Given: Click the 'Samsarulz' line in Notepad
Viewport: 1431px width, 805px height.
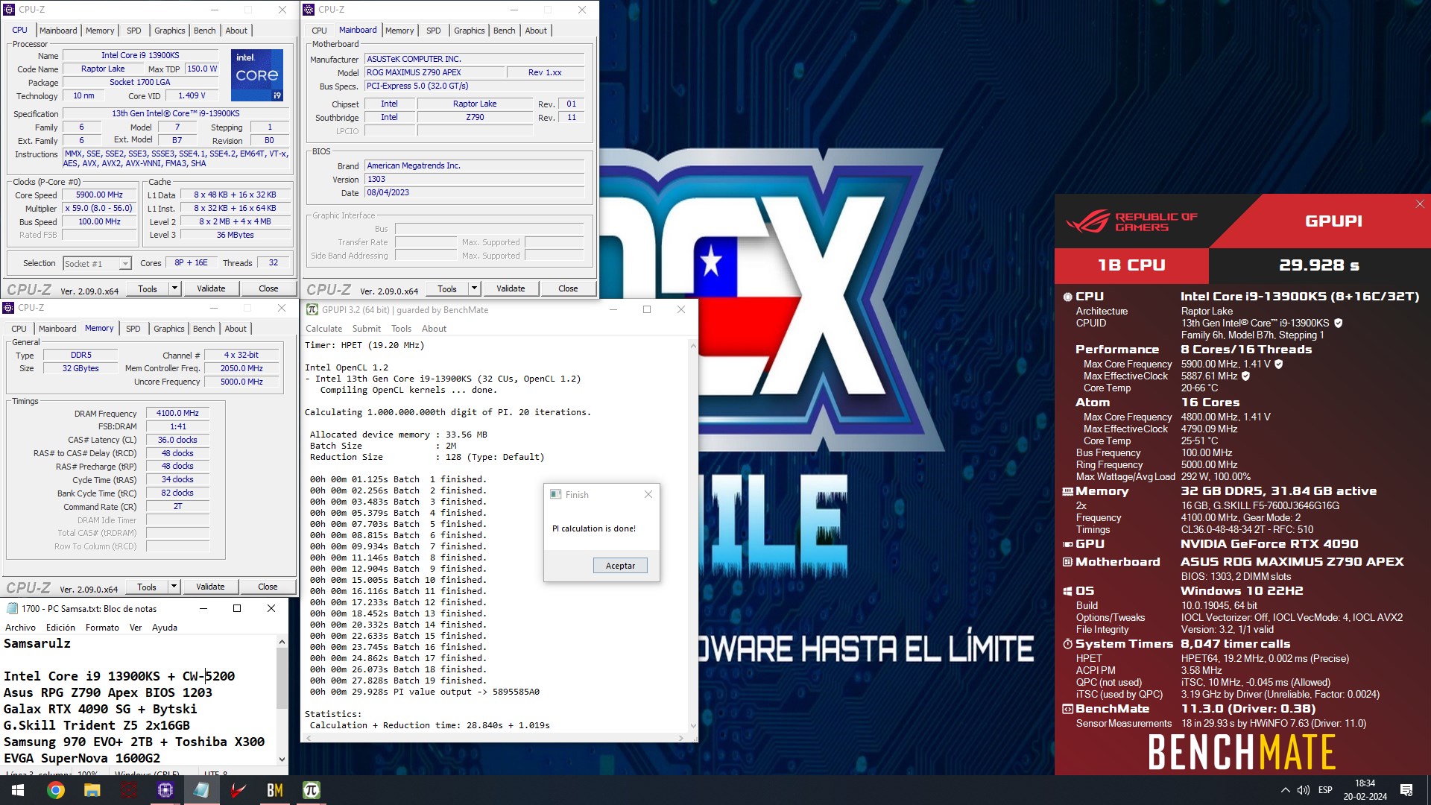Looking at the screenshot, I should pos(37,643).
